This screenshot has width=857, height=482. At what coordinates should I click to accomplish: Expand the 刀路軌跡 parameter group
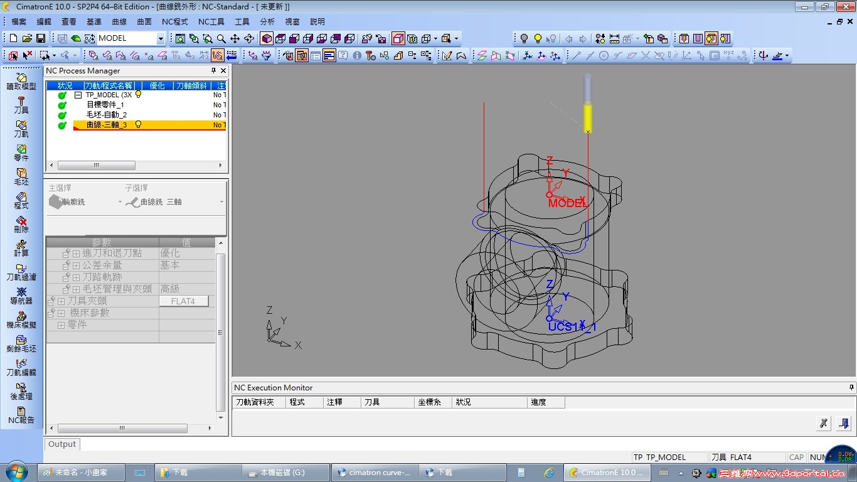click(77, 277)
